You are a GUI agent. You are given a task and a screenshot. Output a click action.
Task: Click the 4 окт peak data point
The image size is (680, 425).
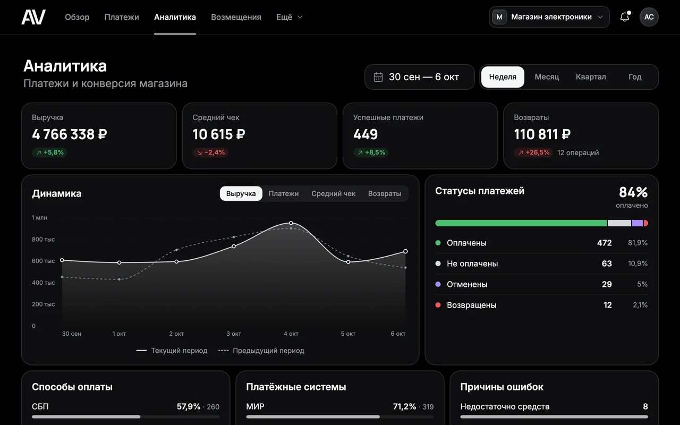click(x=291, y=223)
